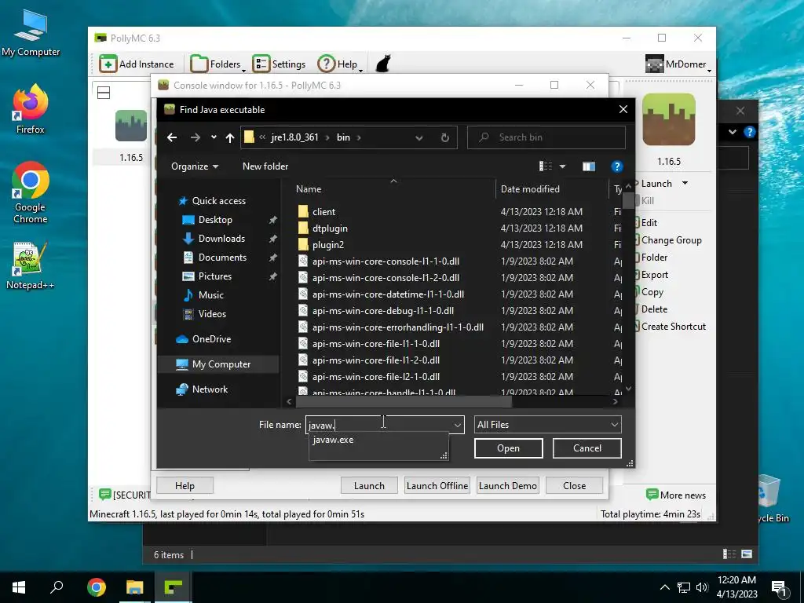Image resolution: width=804 pixels, height=603 pixels.
Task: Click the Search bin field
Action: point(546,137)
